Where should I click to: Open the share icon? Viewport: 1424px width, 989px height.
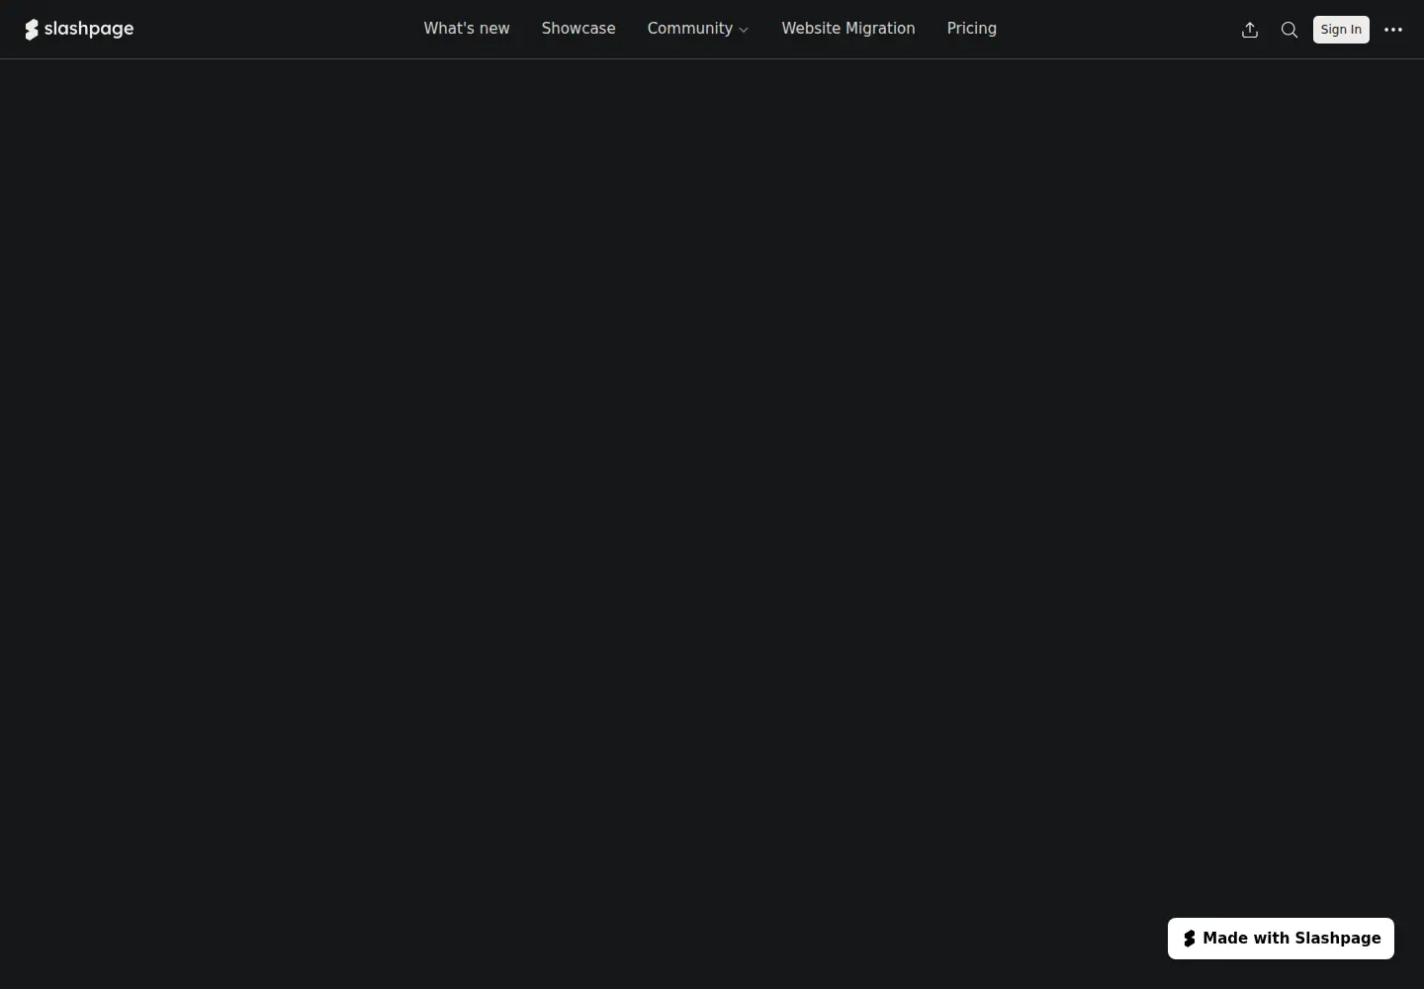(1250, 30)
